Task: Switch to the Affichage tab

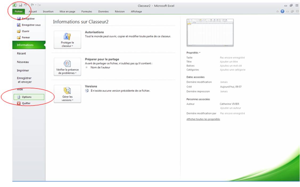Action: coord(136,11)
